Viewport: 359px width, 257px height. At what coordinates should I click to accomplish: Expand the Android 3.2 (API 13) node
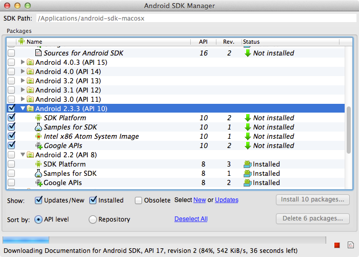coord(23,80)
